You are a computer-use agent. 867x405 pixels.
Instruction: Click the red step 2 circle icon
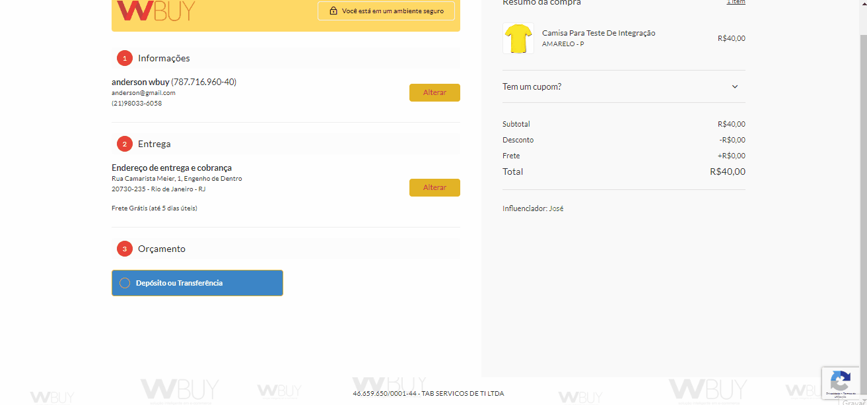(125, 144)
